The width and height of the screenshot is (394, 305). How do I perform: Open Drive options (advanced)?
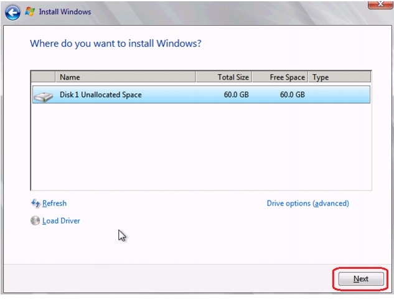(x=308, y=203)
